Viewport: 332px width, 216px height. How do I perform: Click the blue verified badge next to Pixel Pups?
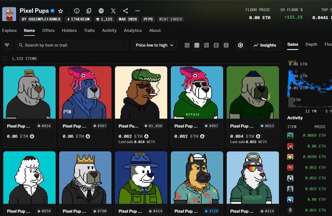[53, 11]
